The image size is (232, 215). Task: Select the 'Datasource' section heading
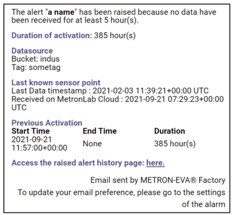click(x=32, y=51)
